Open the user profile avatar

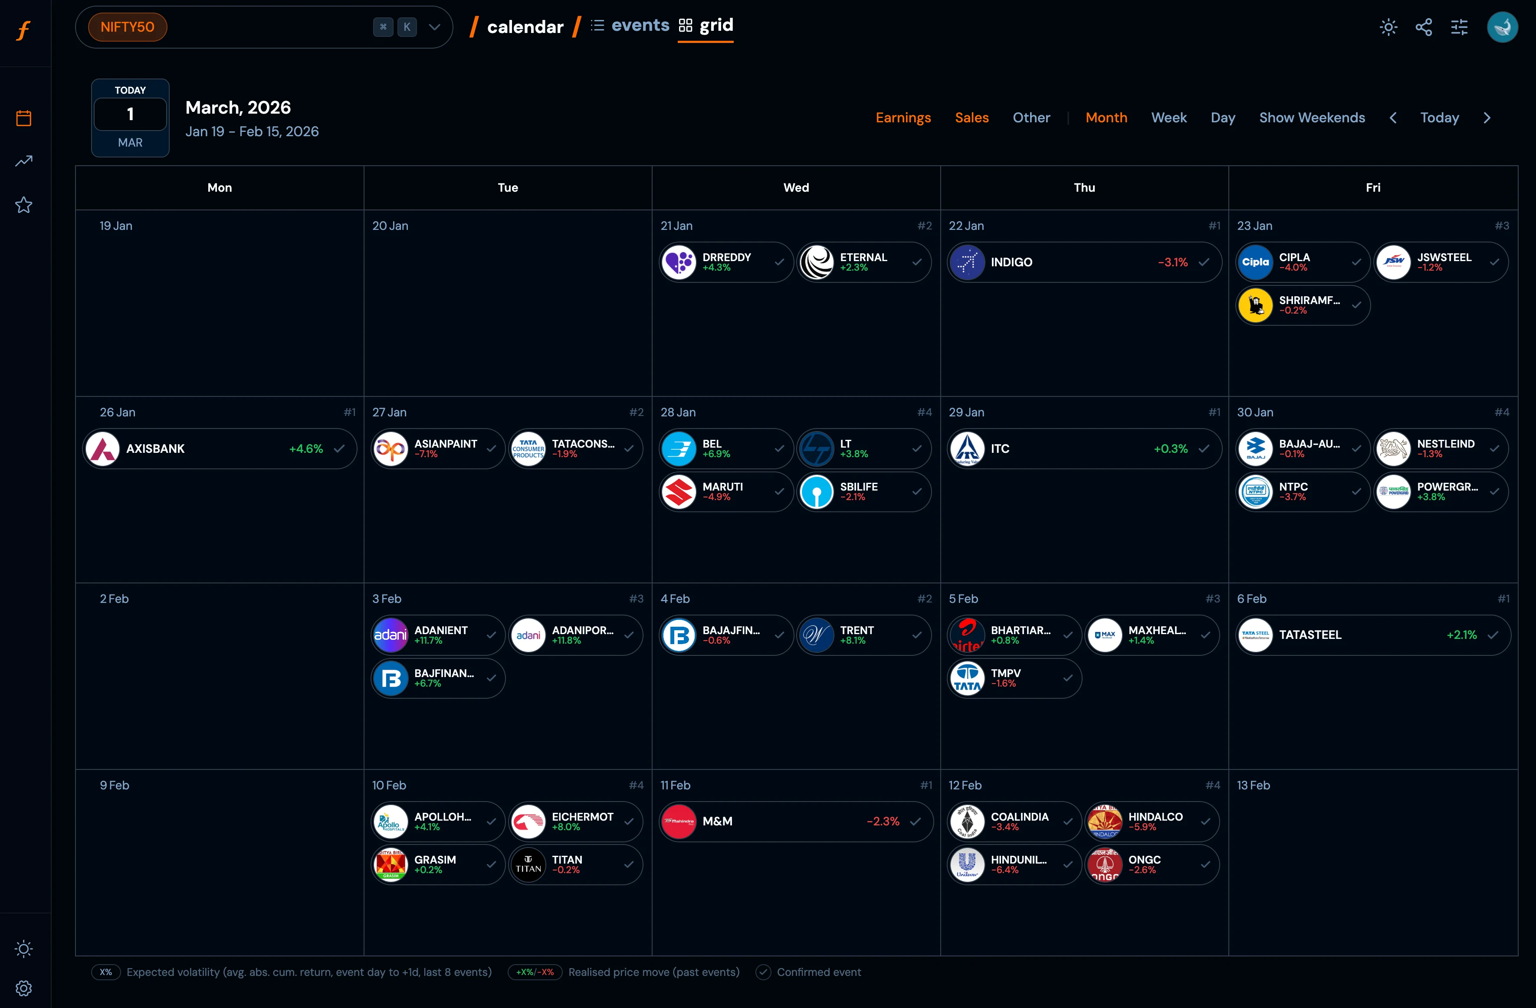click(x=1502, y=27)
